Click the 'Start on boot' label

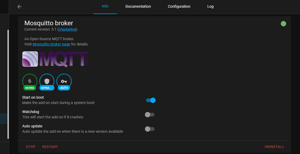coord(33,97)
